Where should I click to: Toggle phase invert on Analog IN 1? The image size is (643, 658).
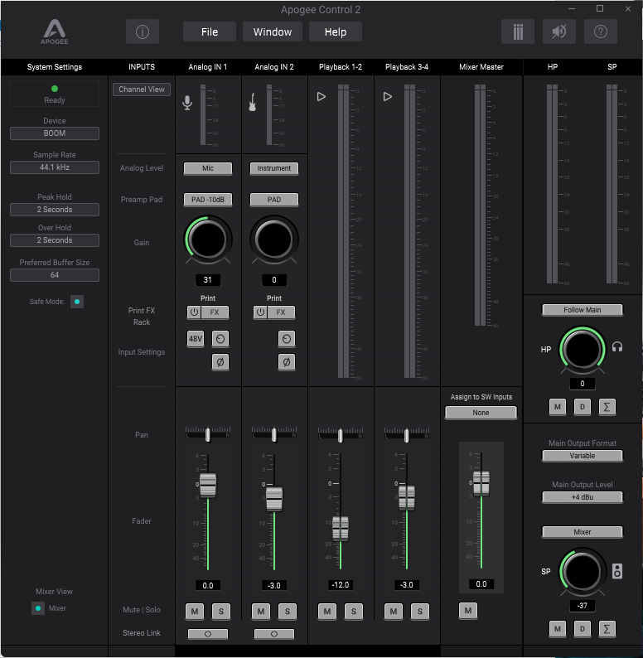pos(220,361)
